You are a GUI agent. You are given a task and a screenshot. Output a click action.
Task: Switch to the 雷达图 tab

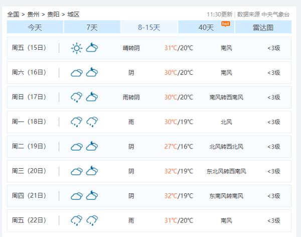pyautogui.click(x=263, y=27)
